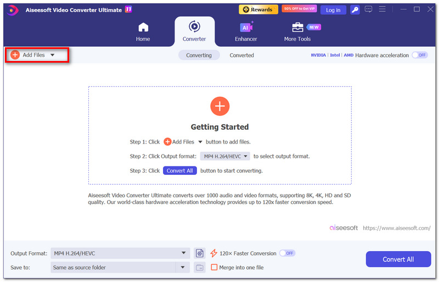Open the feedback chat bubble icon
Viewport: 439px width, 282px height.
point(368,9)
